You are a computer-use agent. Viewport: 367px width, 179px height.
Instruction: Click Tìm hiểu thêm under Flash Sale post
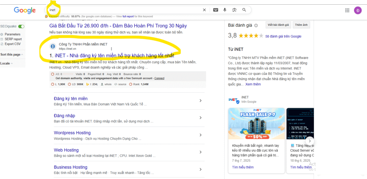(243, 167)
